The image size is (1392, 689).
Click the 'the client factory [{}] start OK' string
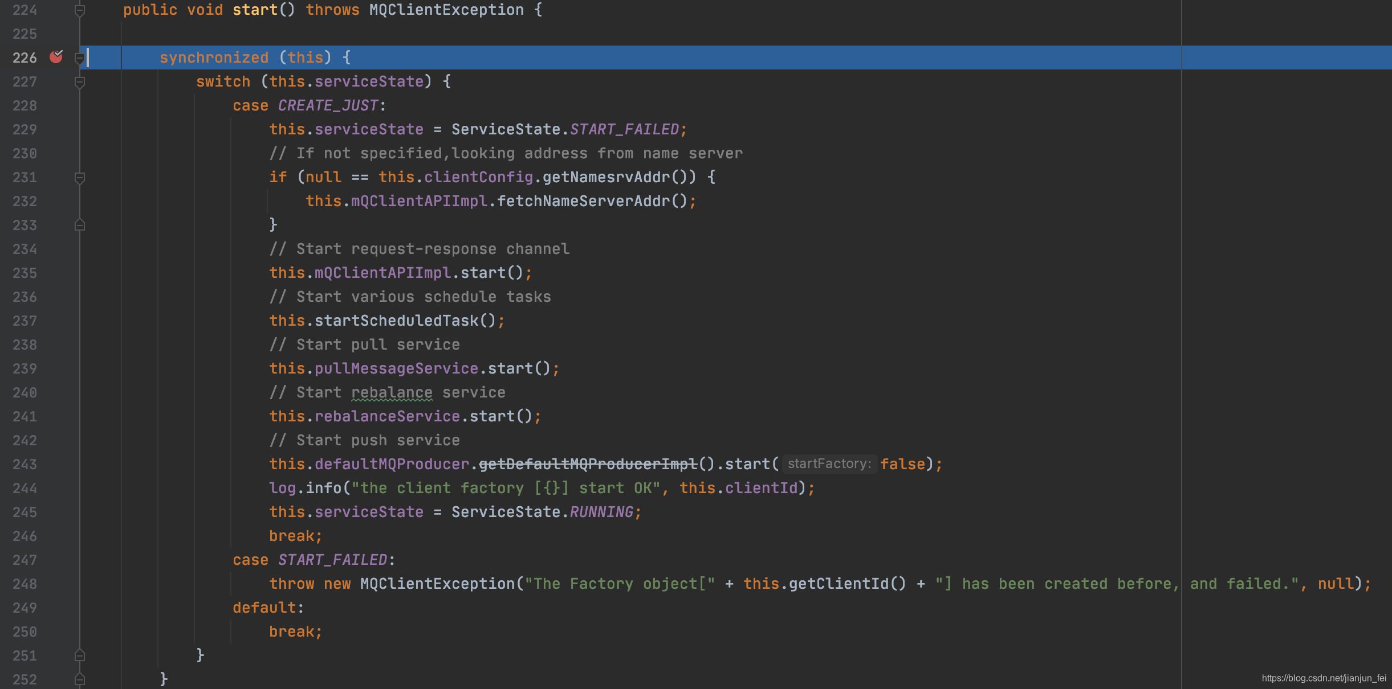coord(506,488)
